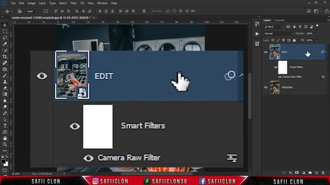Image resolution: width=330 pixels, height=185 pixels.
Task: Select the Crop tool
Action: (5, 57)
